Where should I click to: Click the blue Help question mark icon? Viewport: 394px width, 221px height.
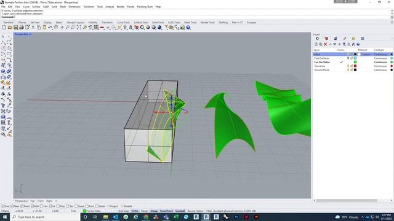click(x=188, y=28)
